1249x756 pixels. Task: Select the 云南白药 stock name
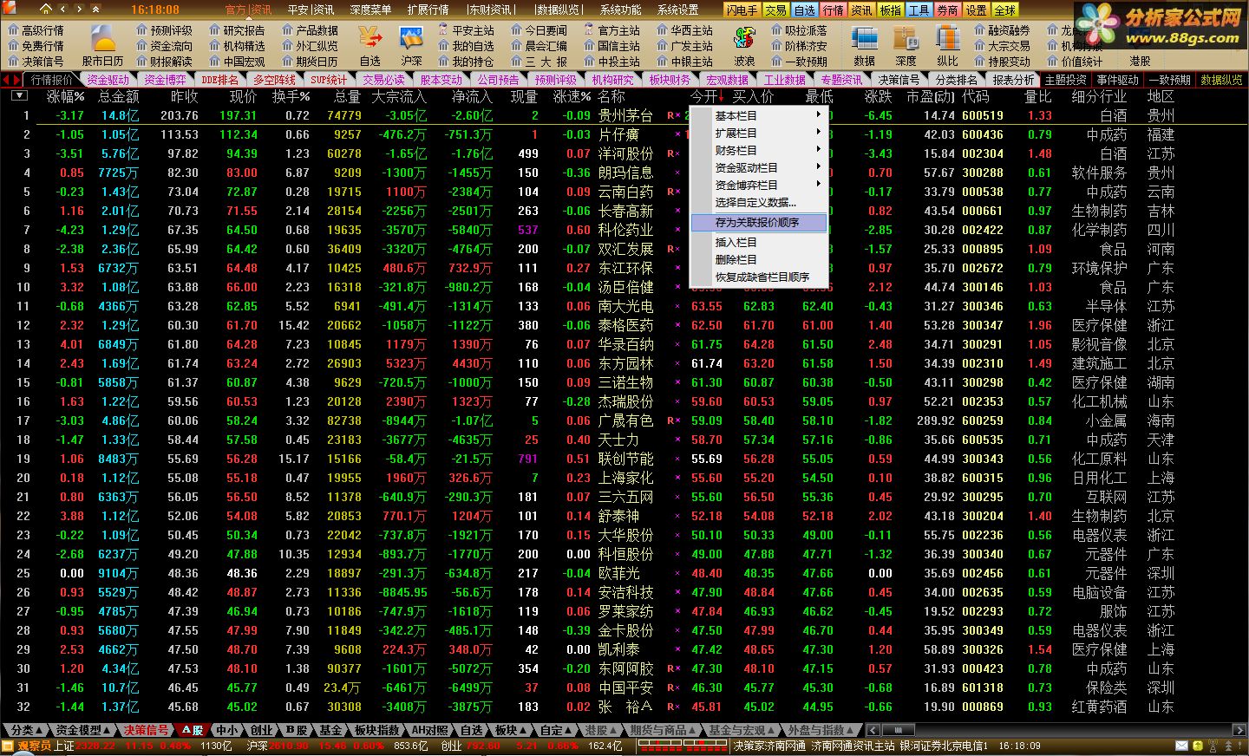(x=625, y=192)
